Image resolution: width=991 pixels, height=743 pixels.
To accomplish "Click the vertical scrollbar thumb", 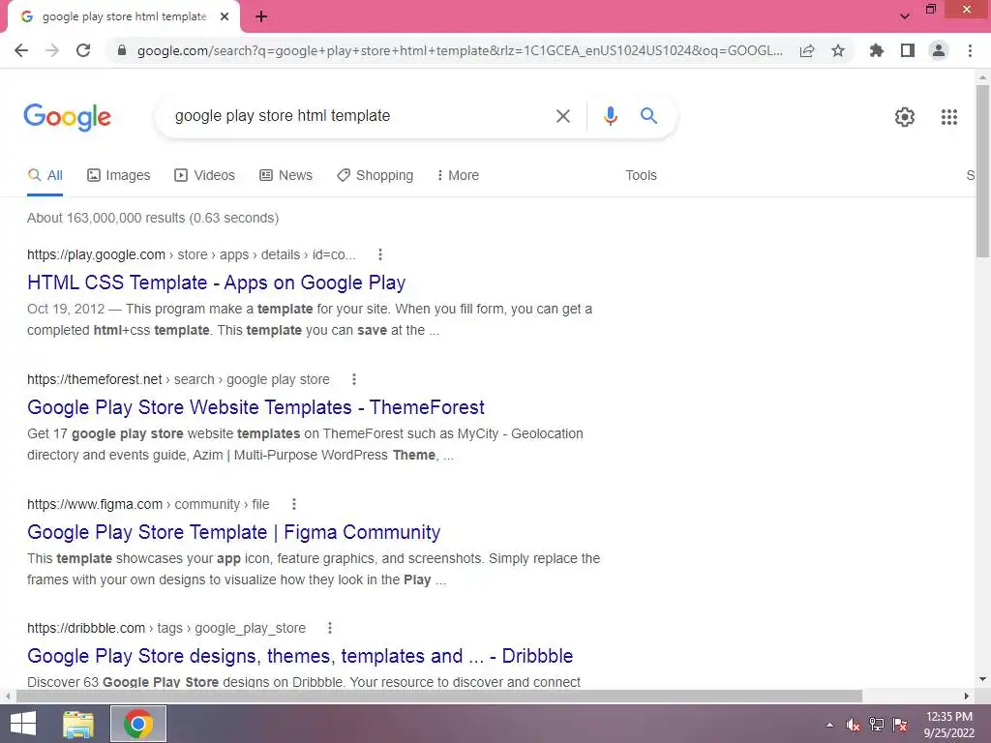I will pyautogui.click(x=982, y=170).
